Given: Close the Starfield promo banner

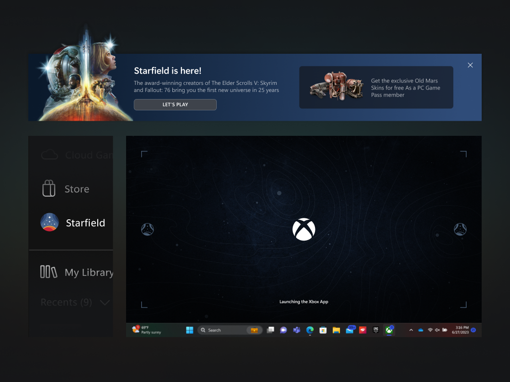Looking at the screenshot, I should coord(470,65).
